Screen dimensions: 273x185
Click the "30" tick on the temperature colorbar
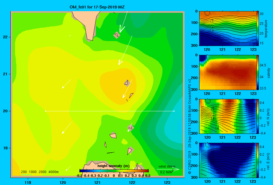pyautogui.click(x=262, y=14)
